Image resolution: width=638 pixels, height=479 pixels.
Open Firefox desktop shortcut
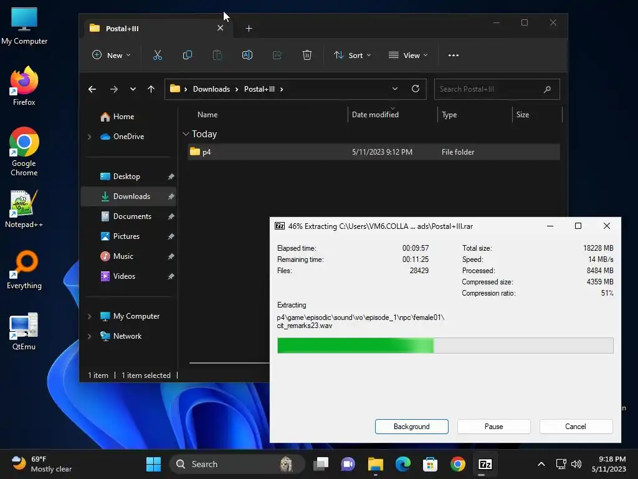[x=24, y=86]
